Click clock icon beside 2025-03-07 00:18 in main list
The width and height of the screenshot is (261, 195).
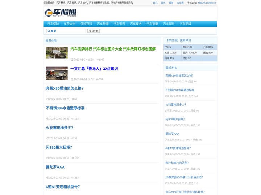[x=47, y=158]
